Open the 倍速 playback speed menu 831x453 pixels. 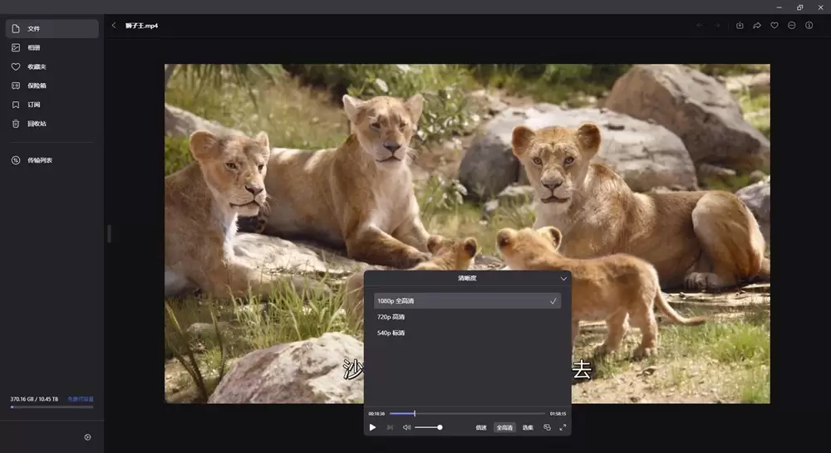(480, 427)
